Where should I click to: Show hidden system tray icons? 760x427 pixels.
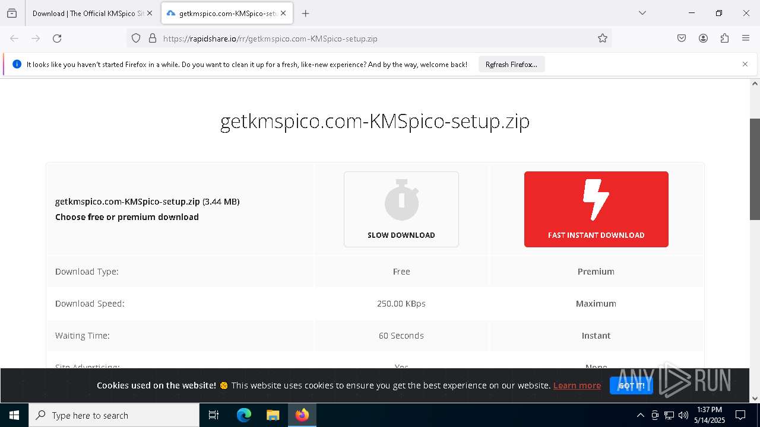[x=640, y=415]
